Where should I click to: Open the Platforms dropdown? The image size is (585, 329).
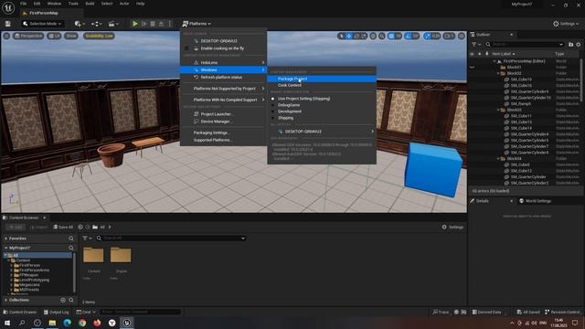point(197,24)
